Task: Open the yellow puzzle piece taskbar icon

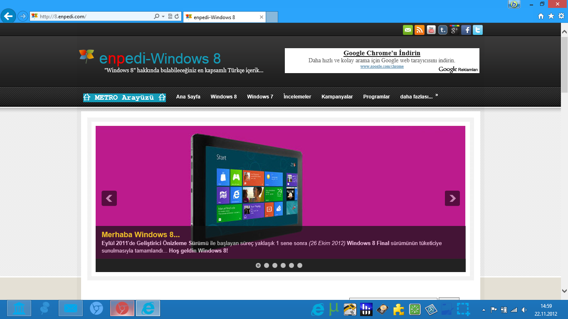Action: [398, 309]
